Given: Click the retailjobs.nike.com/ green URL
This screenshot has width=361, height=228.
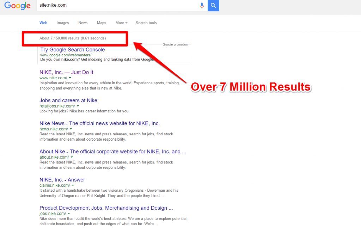Looking at the screenshot, I should (x=57, y=106).
